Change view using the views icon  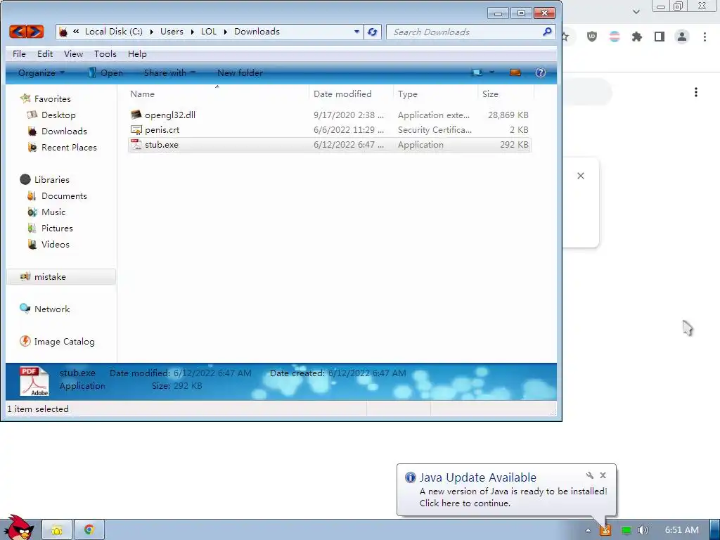(477, 72)
